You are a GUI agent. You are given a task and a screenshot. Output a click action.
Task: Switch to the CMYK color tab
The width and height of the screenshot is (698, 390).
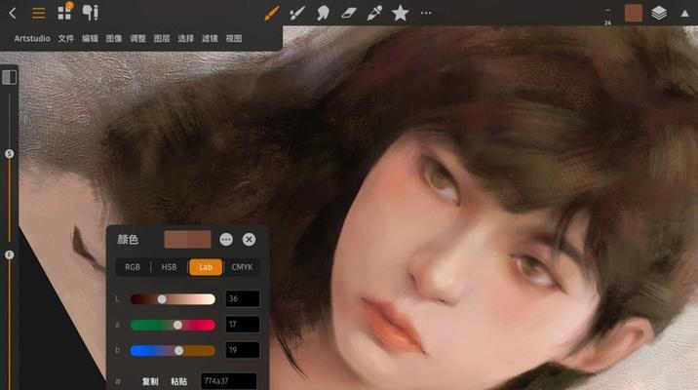coord(242,267)
